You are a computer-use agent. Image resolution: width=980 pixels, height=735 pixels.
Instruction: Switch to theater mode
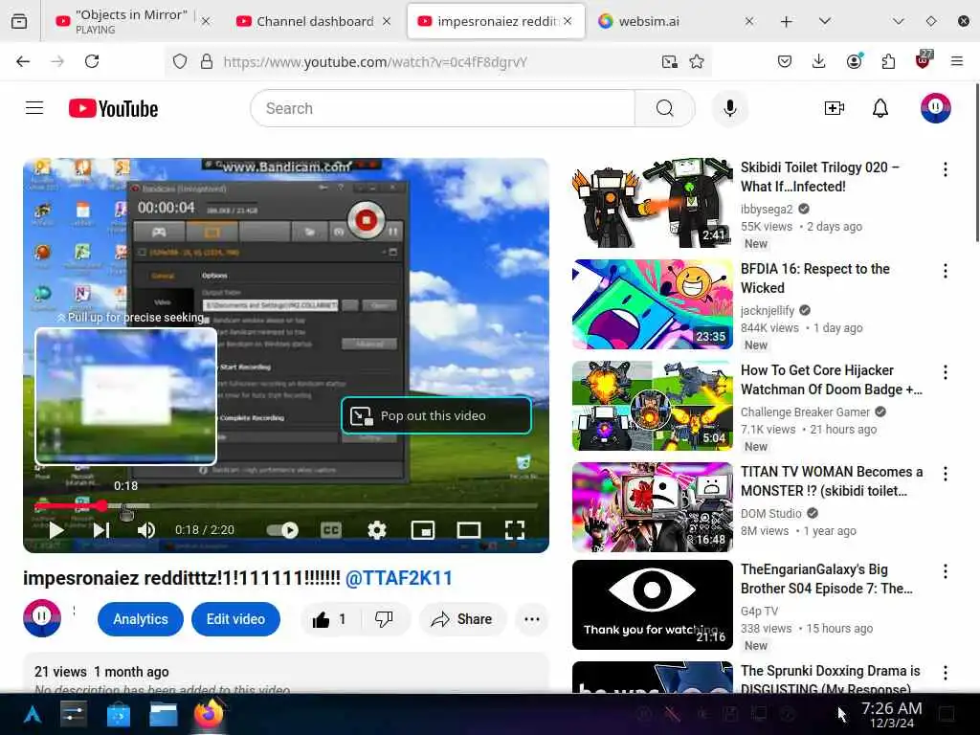pyautogui.click(x=469, y=530)
